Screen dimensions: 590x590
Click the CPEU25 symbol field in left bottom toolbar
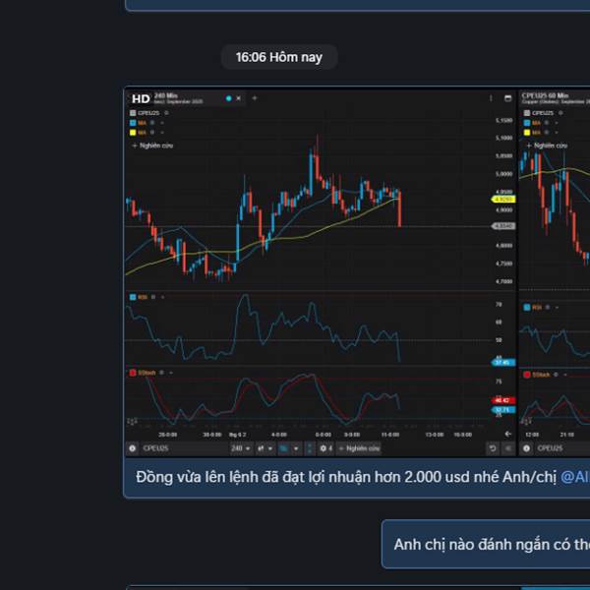tap(184, 448)
